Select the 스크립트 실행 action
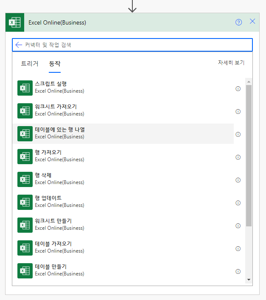 click(x=123, y=88)
